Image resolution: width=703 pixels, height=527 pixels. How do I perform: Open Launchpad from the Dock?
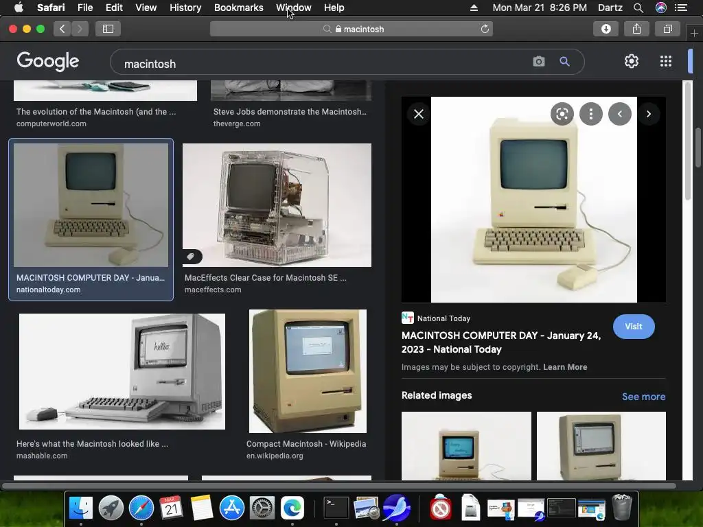click(111, 508)
